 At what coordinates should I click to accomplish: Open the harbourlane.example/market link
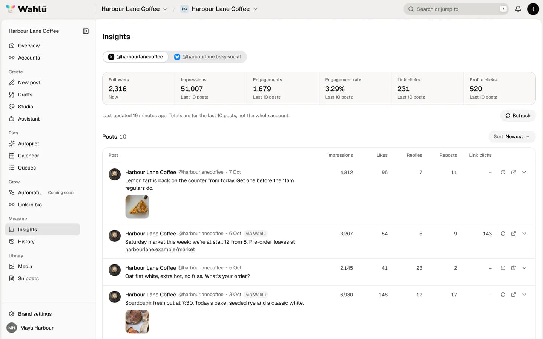pos(160,249)
